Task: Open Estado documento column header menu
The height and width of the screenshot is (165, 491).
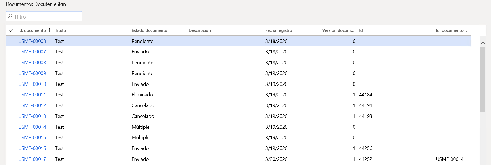Action: point(149,30)
